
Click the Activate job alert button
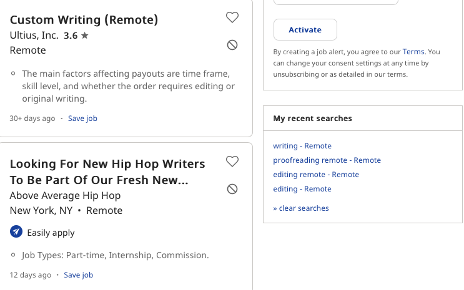[x=305, y=29]
